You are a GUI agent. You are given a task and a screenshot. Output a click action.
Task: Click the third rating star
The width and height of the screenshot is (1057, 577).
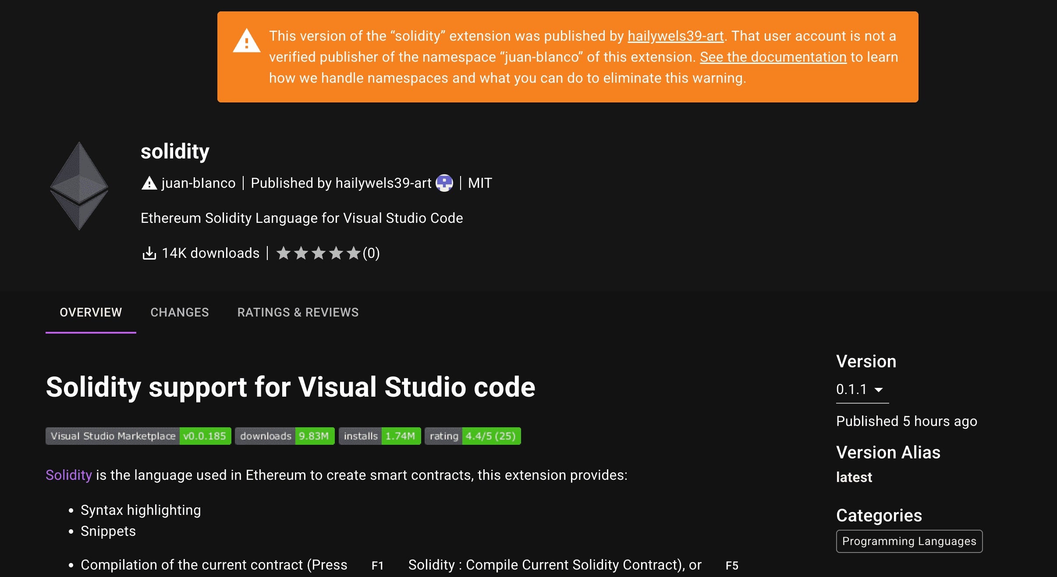319,253
